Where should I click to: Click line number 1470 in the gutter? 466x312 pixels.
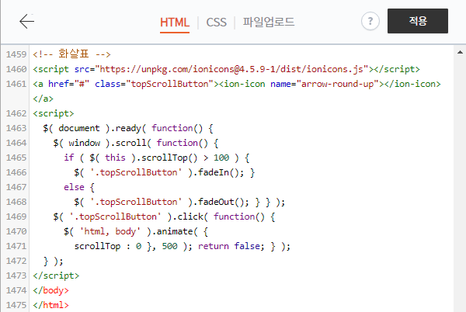(16, 231)
